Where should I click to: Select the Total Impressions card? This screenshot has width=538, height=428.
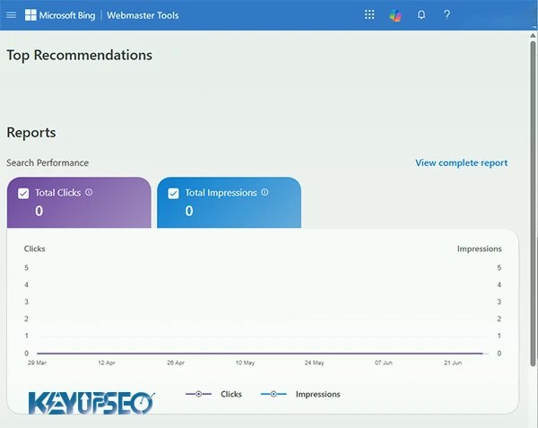230,203
